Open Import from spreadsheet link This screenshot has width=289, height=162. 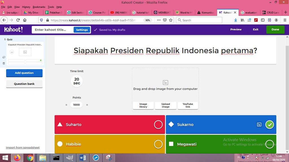(x=23, y=147)
